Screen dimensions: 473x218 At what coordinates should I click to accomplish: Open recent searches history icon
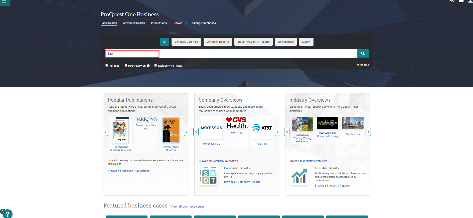click(452, 1)
